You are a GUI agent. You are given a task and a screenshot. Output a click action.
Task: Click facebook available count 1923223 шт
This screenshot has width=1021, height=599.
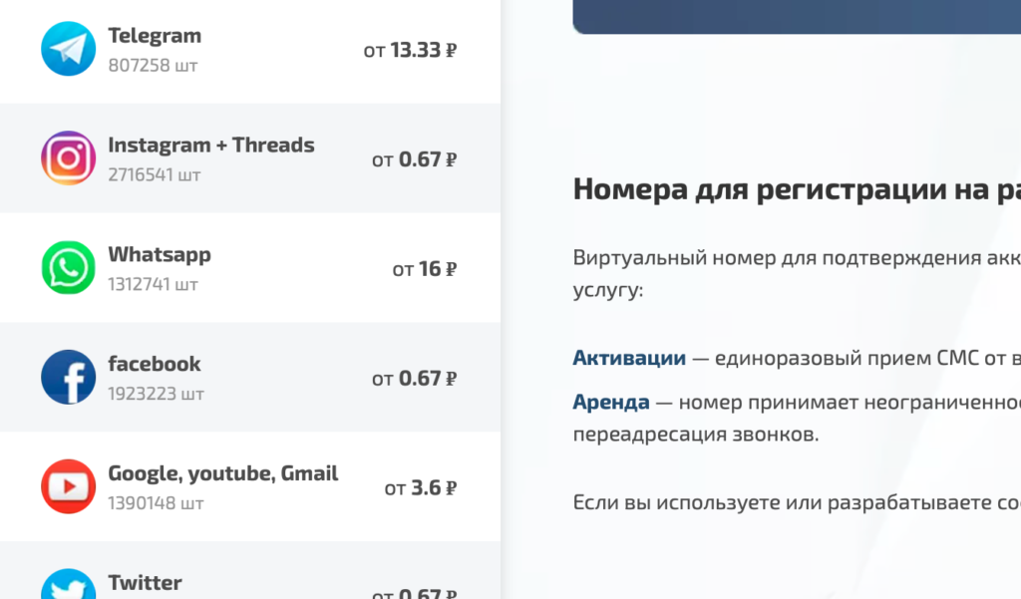tap(156, 394)
